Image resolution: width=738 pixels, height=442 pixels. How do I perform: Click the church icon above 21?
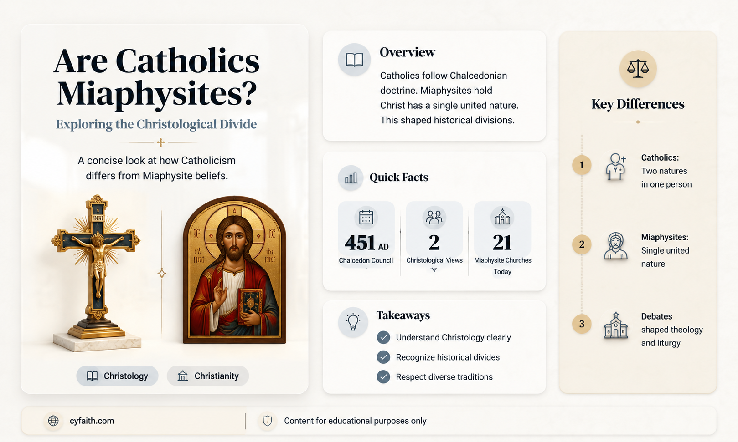coord(502,217)
